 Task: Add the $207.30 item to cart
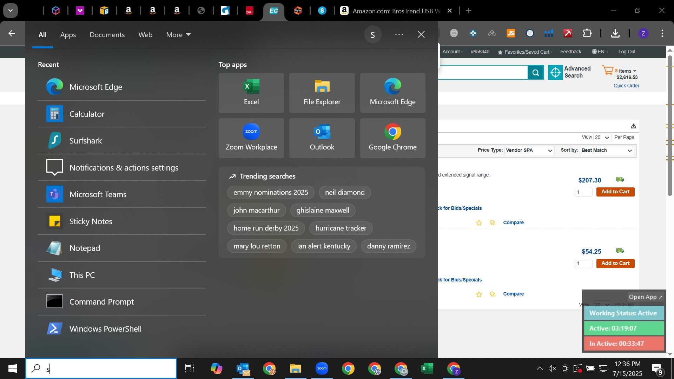[615, 192]
